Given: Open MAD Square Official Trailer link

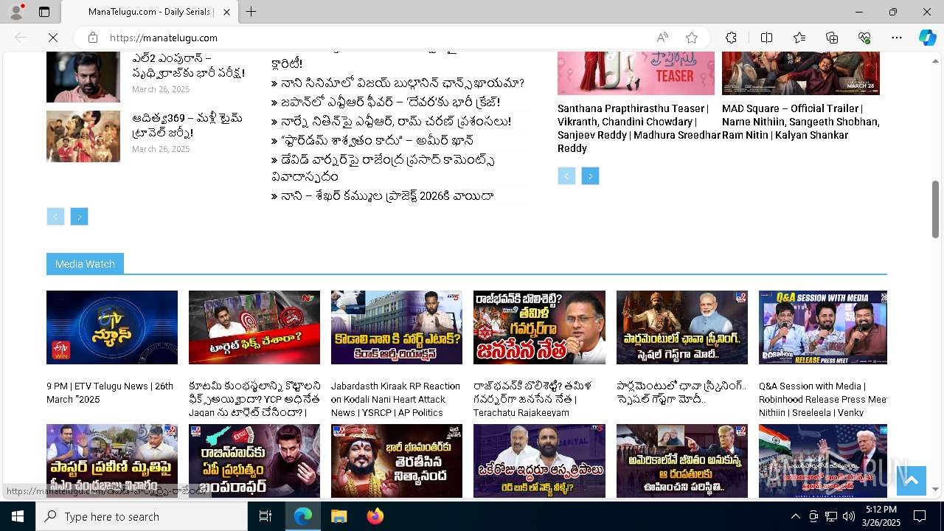Looking at the screenshot, I should coord(800,122).
